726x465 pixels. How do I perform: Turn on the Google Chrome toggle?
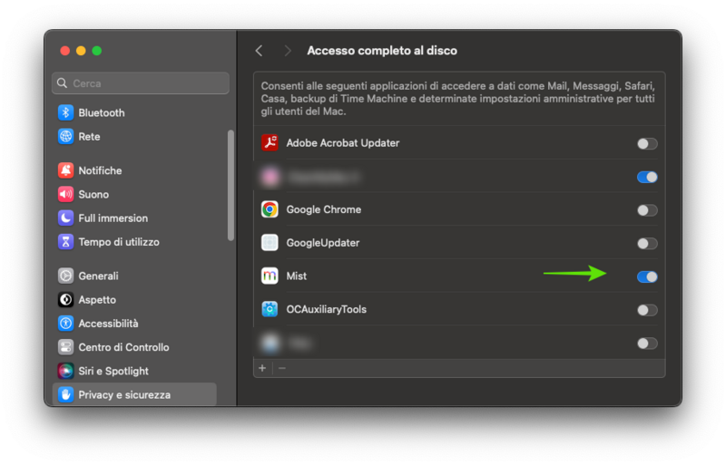pyautogui.click(x=646, y=210)
